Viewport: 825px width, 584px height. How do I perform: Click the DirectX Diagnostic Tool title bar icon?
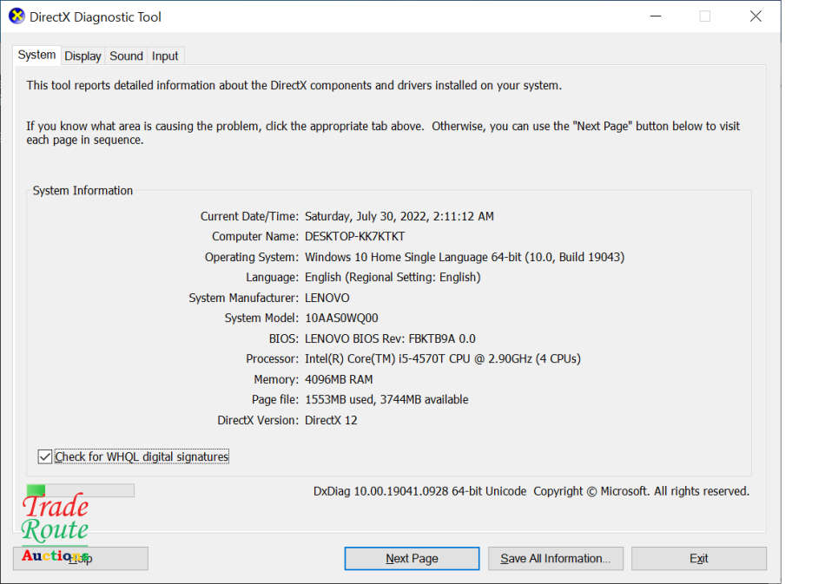(x=16, y=16)
